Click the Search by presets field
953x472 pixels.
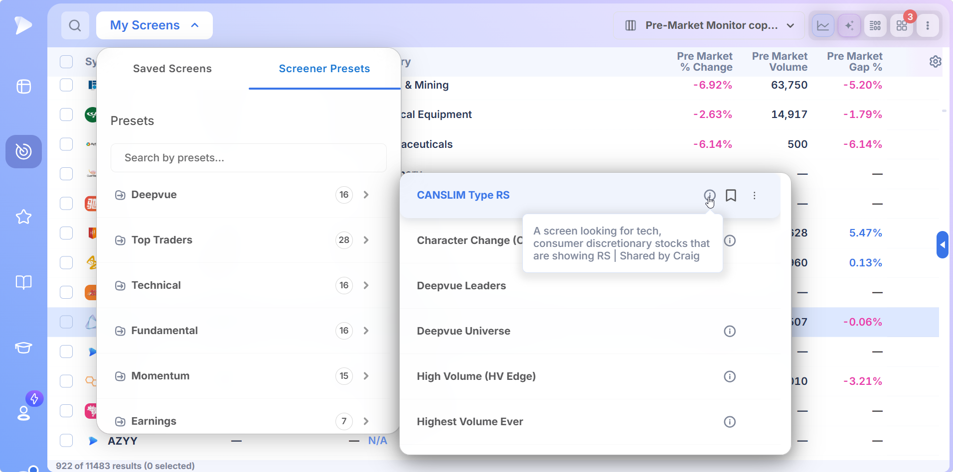[x=249, y=158]
